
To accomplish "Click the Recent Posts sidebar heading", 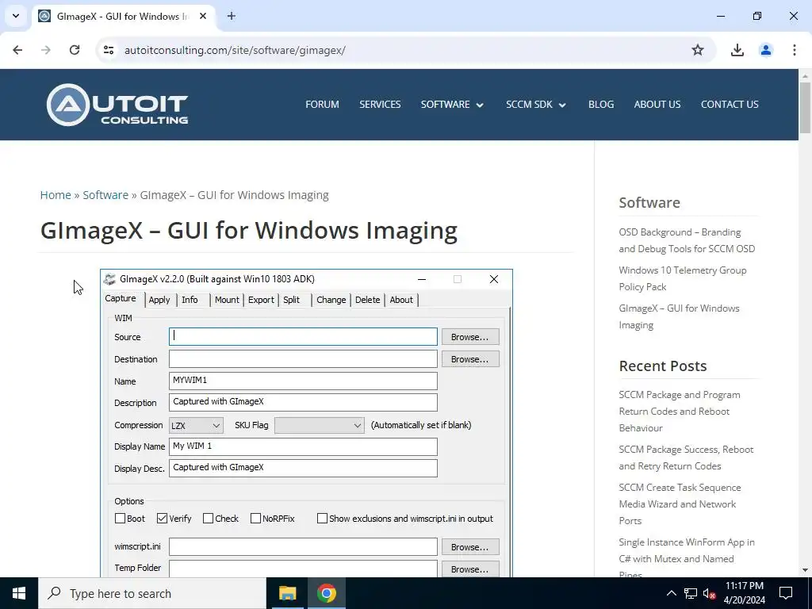I will pos(663,366).
